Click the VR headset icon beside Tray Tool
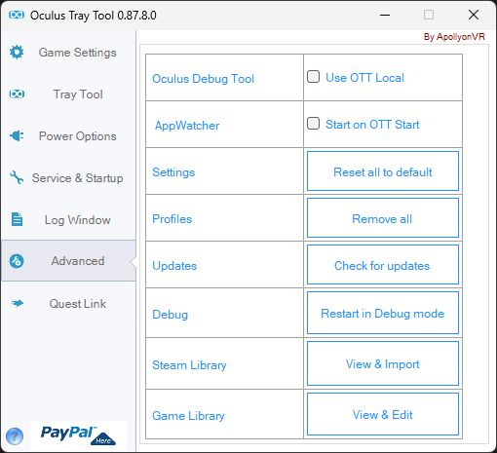Screen dimensions: 497x453 (17, 94)
